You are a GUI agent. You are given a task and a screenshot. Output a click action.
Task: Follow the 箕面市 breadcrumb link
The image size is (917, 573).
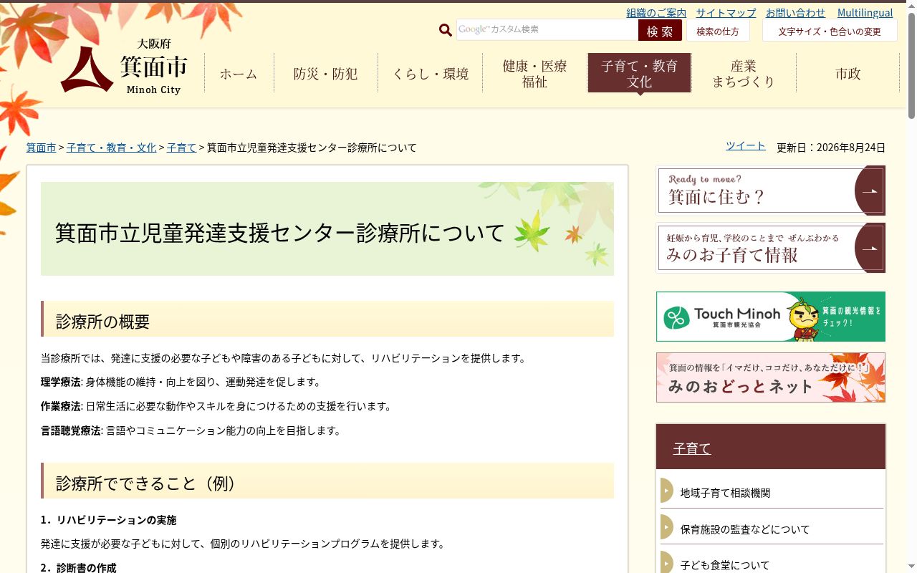point(41,148)
